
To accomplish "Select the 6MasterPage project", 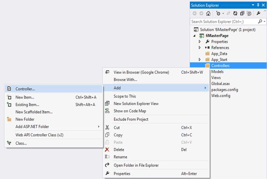I will coord(217,36).
